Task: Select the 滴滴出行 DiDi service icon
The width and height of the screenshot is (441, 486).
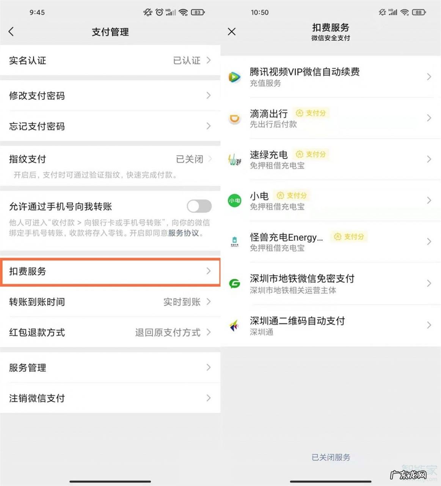Action: (x=234, y=118)
